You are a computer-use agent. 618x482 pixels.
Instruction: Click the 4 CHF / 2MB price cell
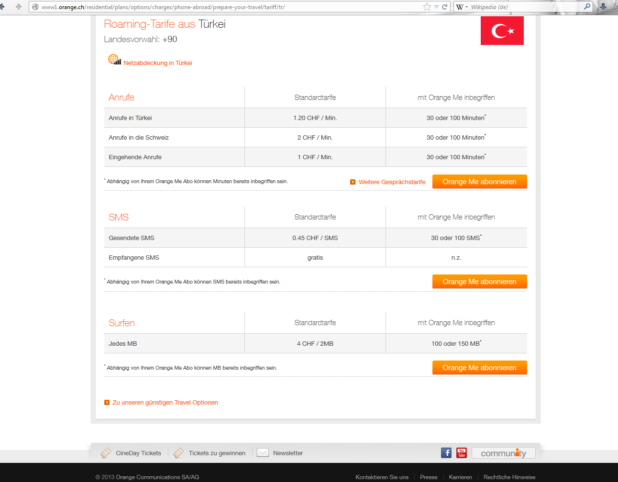(x=315, y=343)
